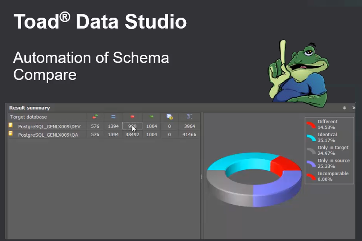Screen dimensions: 362x241
Task: Click the red Different segment of donut chart
Action: pos(285,165)
